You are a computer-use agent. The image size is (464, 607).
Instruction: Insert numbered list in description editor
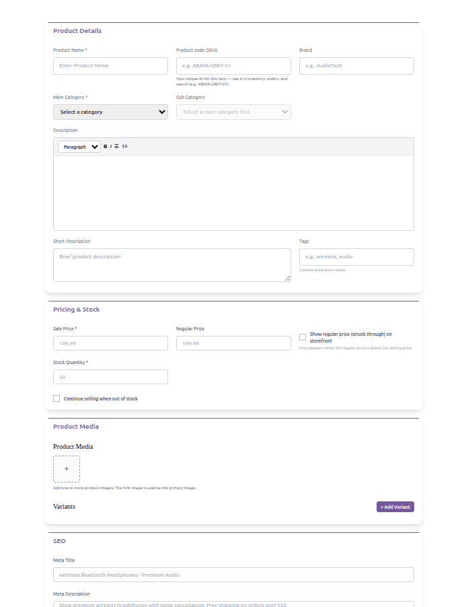(x=124, y=147)
